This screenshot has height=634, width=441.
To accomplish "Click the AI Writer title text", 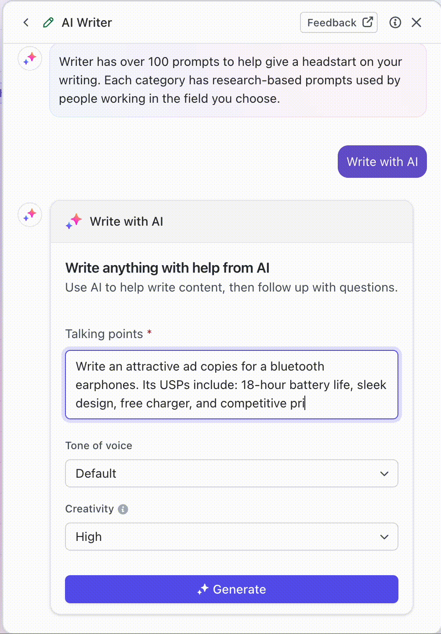I will (87, 23).
